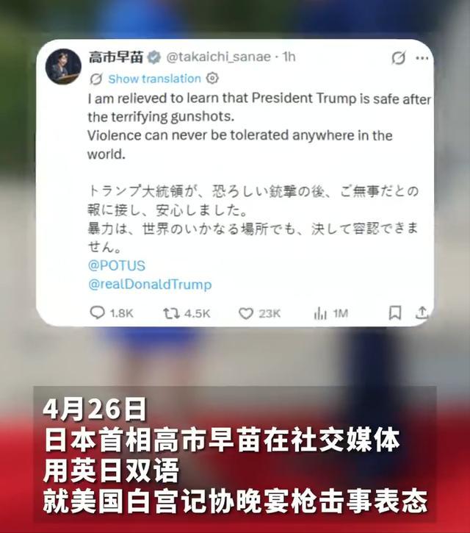470x533 pixels.
Task: Click the Show translation link
Action: coord(154,79)
